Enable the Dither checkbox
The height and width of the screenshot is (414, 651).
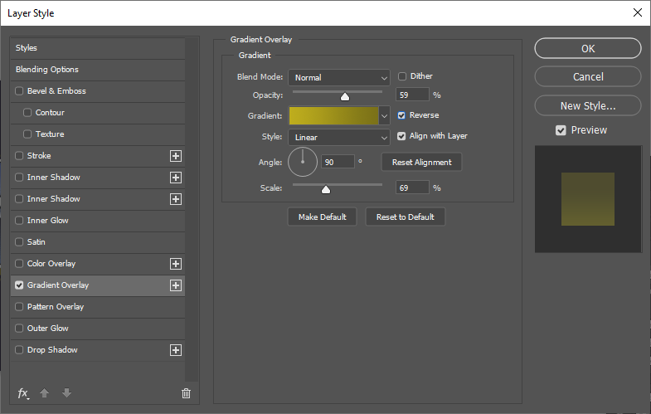coord(402,76)
